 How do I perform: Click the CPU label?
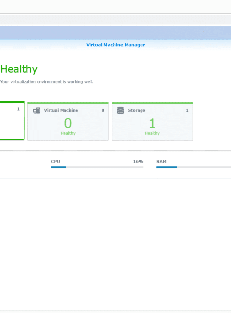coord(55,161)
